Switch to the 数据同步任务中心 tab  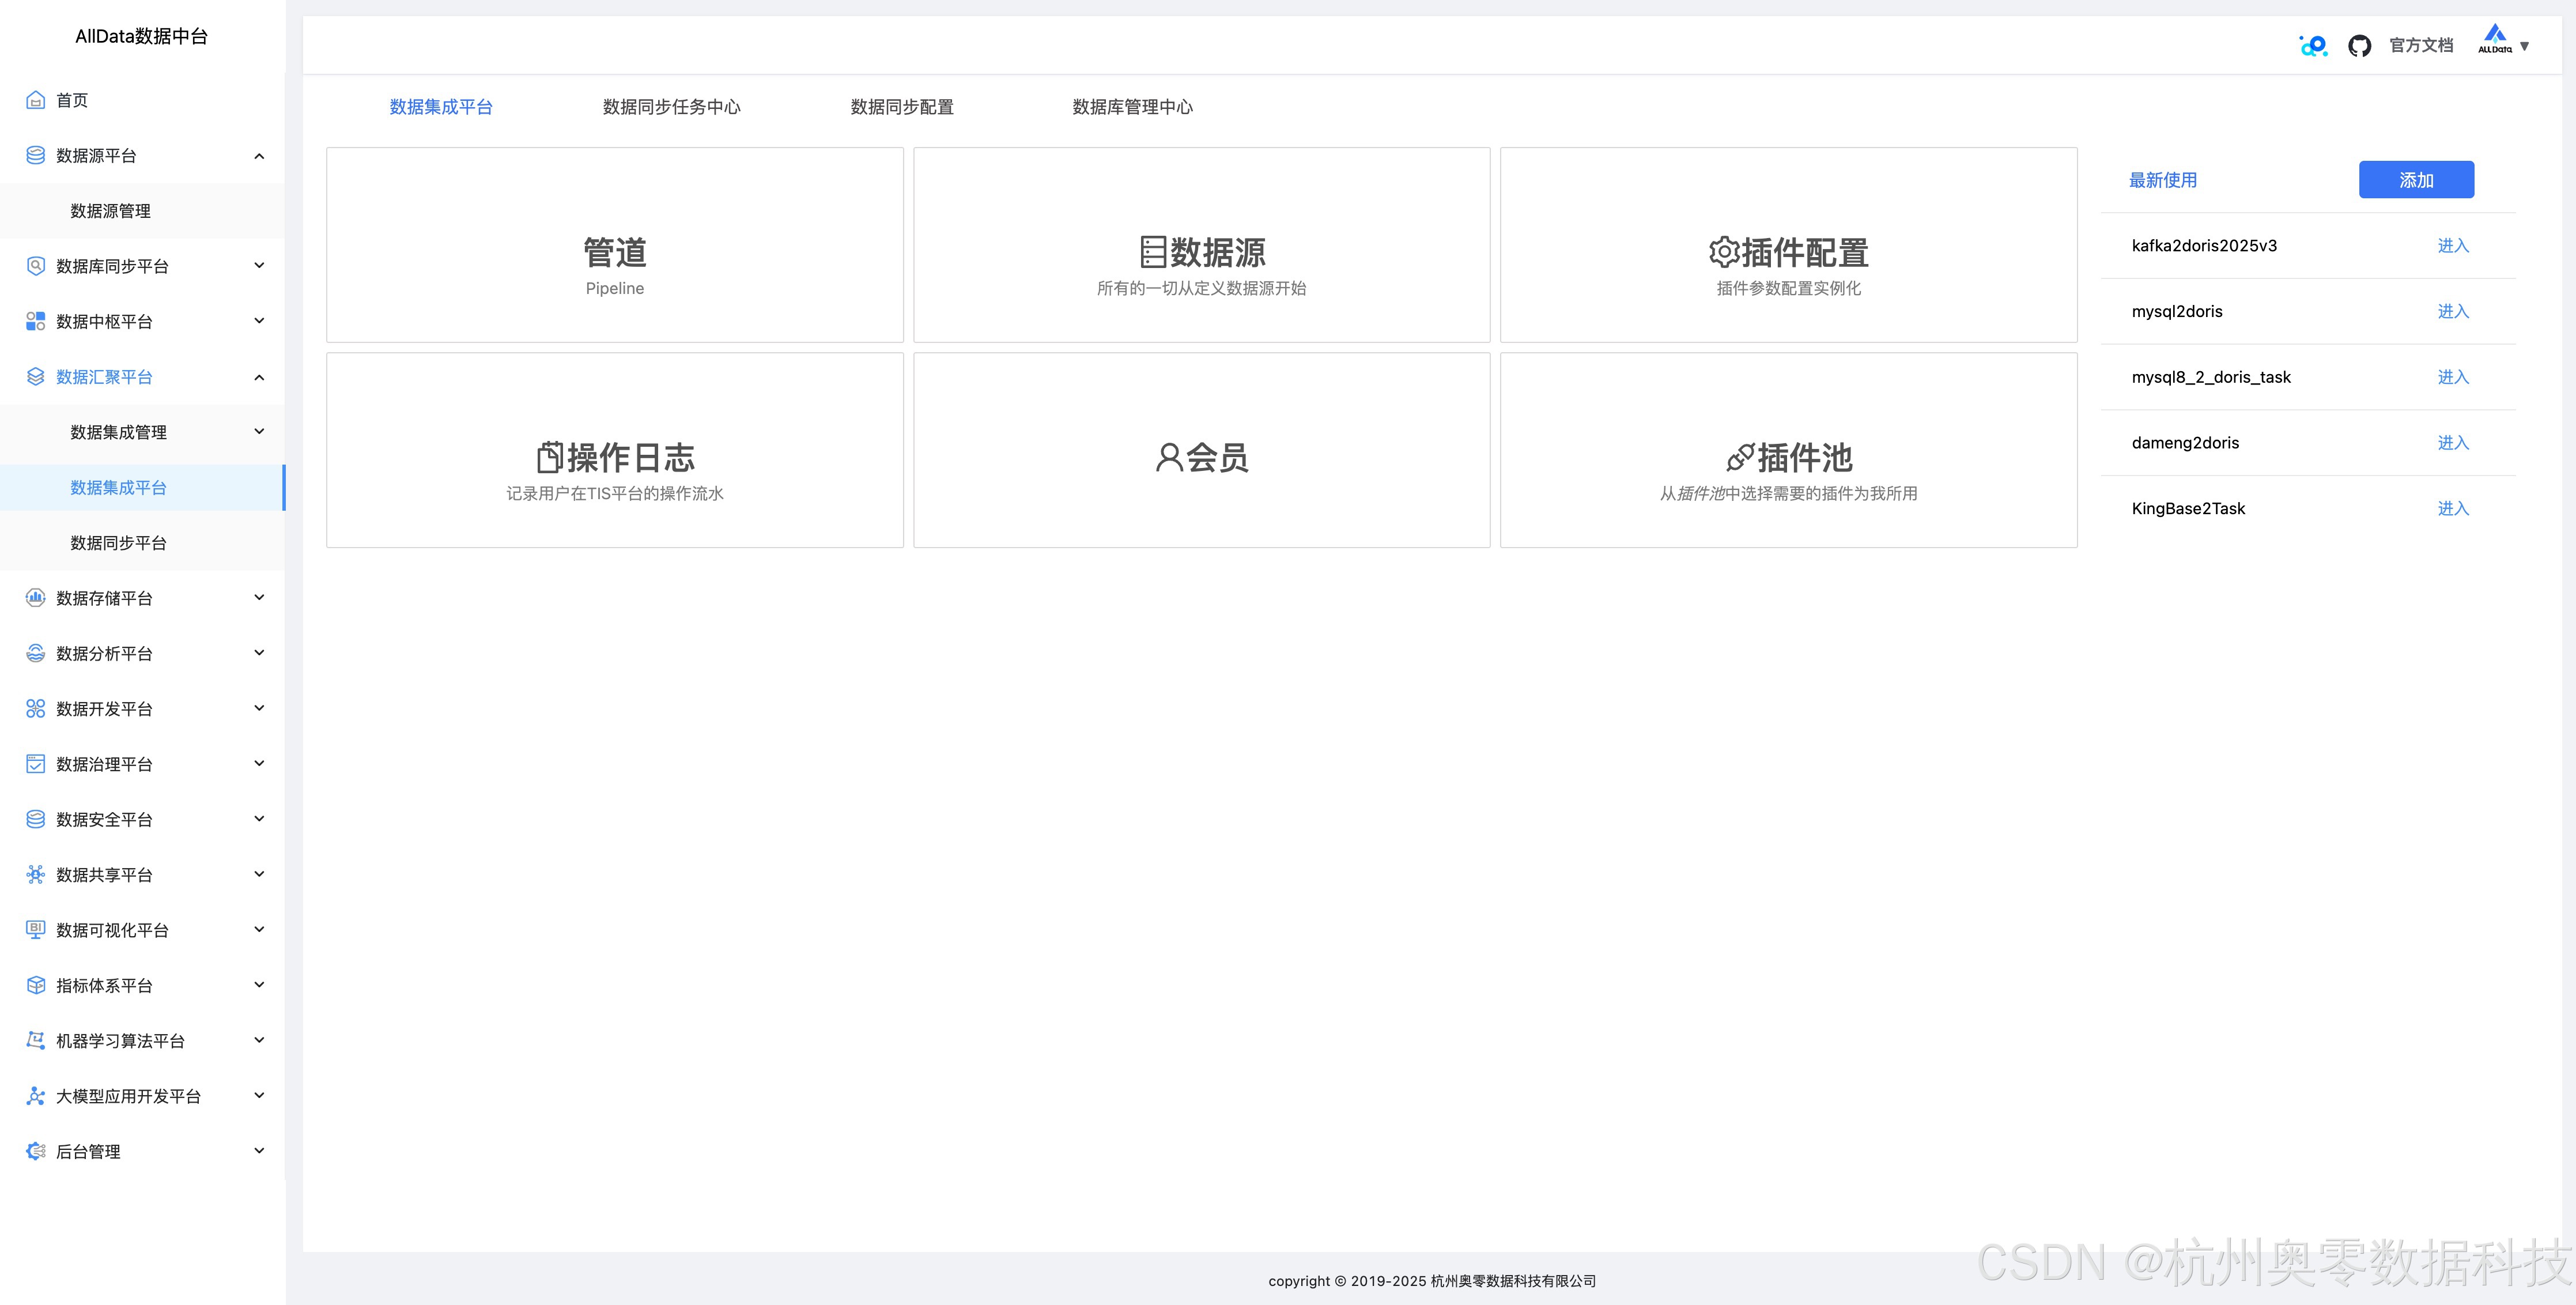click(671, 107)
